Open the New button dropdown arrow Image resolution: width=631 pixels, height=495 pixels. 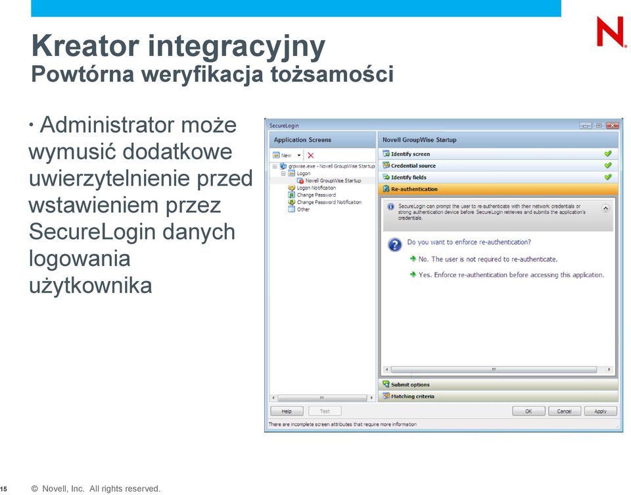tap(299, 155)
